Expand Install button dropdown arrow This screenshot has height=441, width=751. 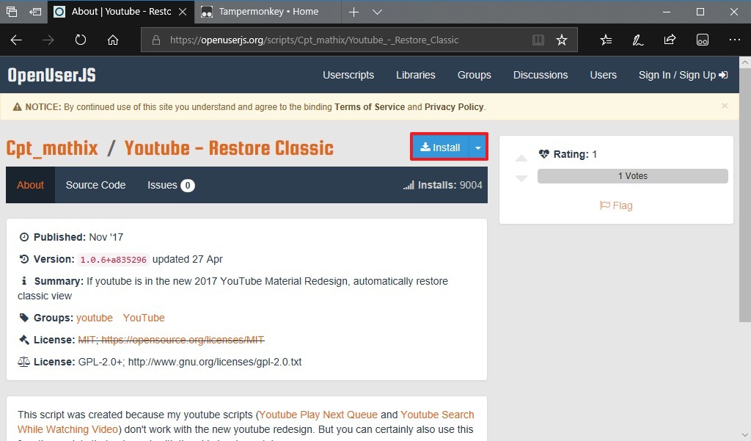click(477, 147)
